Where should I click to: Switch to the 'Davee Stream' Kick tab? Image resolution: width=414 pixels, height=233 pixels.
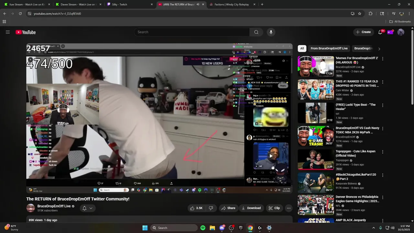pyautogui.click(x=78, y=5)
